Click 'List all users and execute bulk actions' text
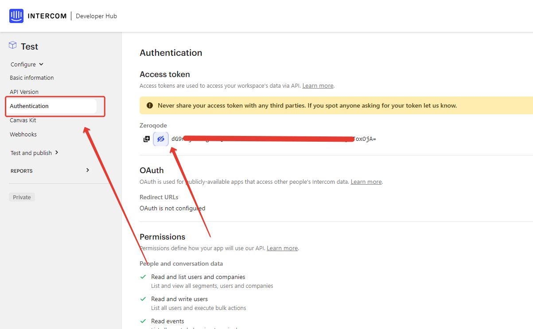The height and width of the screenshot is (329, 533). (x=198, y=308)
